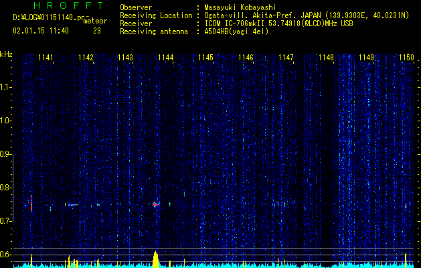This screenshot has height=268, width=421.
Task: Click the kHz axis unit label
Action: pos(6,54)
